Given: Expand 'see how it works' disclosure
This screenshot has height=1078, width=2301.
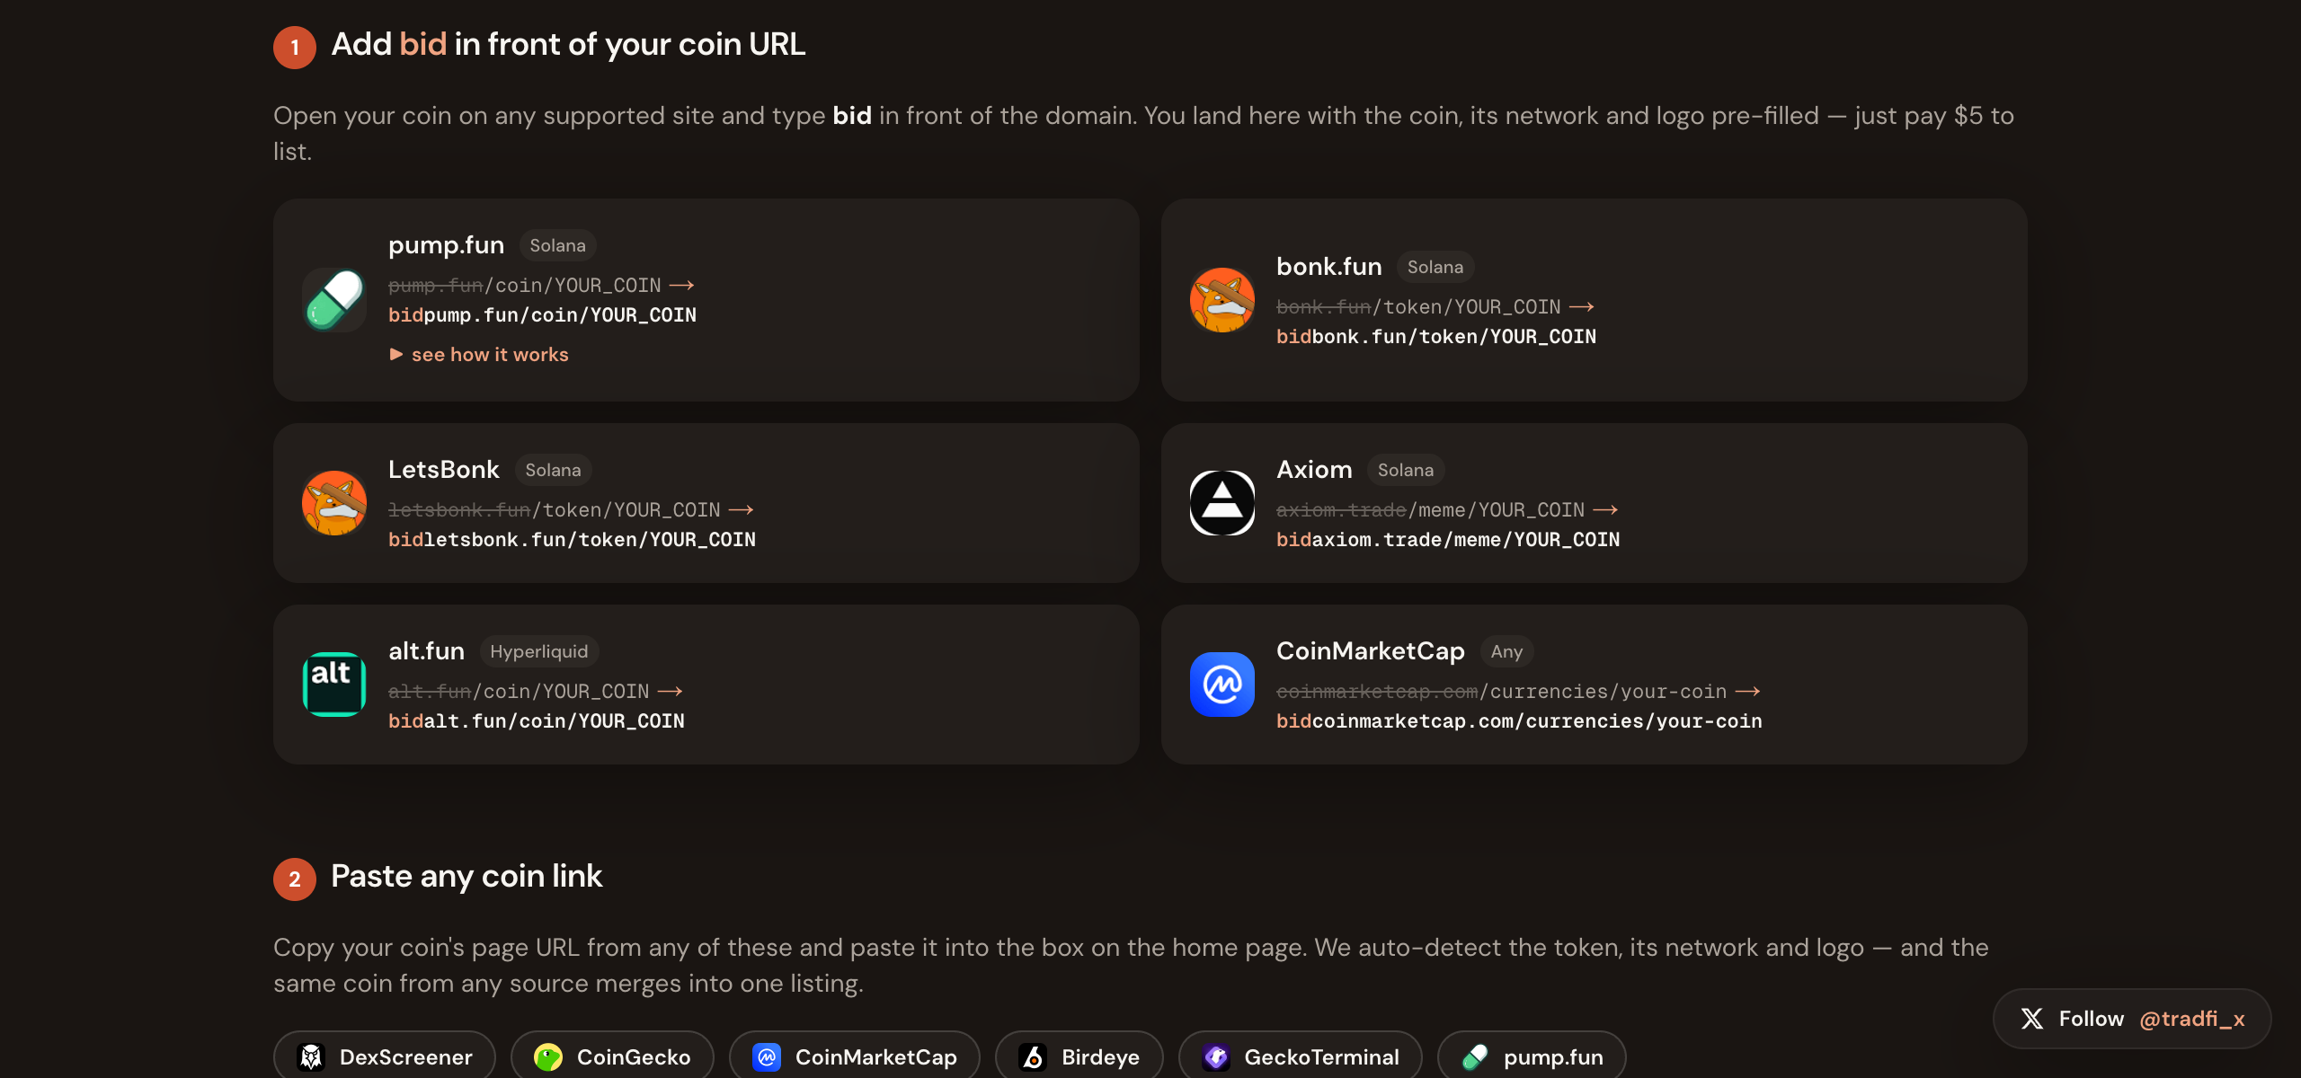Looking at the screenshot, I should tap(479, 355).
